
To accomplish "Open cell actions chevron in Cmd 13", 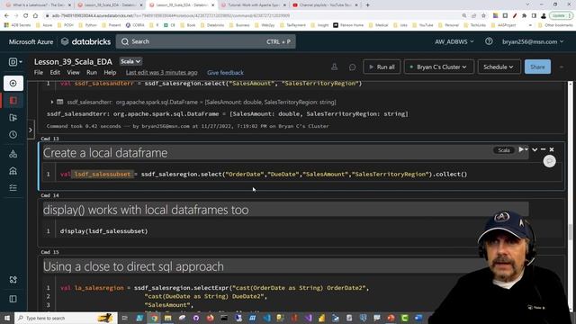I will pyautogui.click(x=535, y=149).
